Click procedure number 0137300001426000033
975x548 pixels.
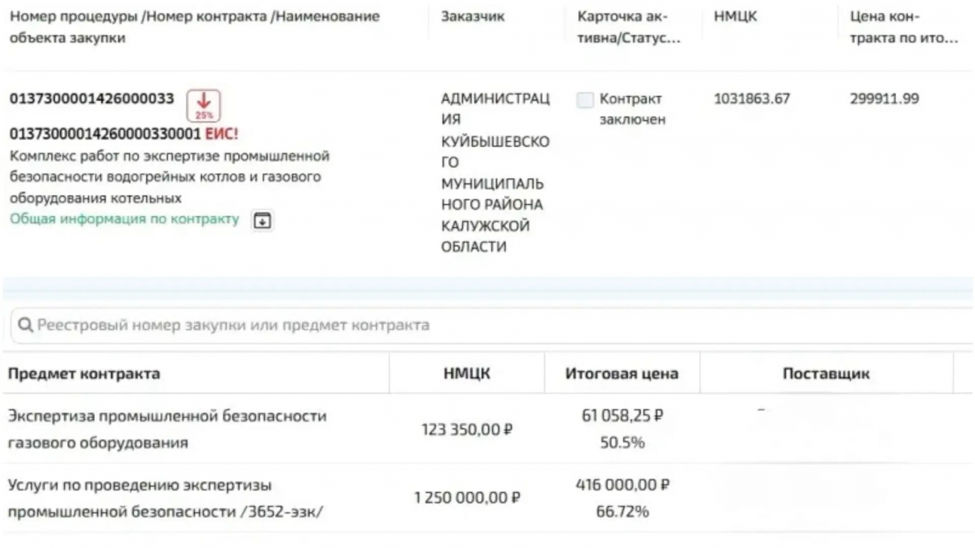click(x=92, y=99)
